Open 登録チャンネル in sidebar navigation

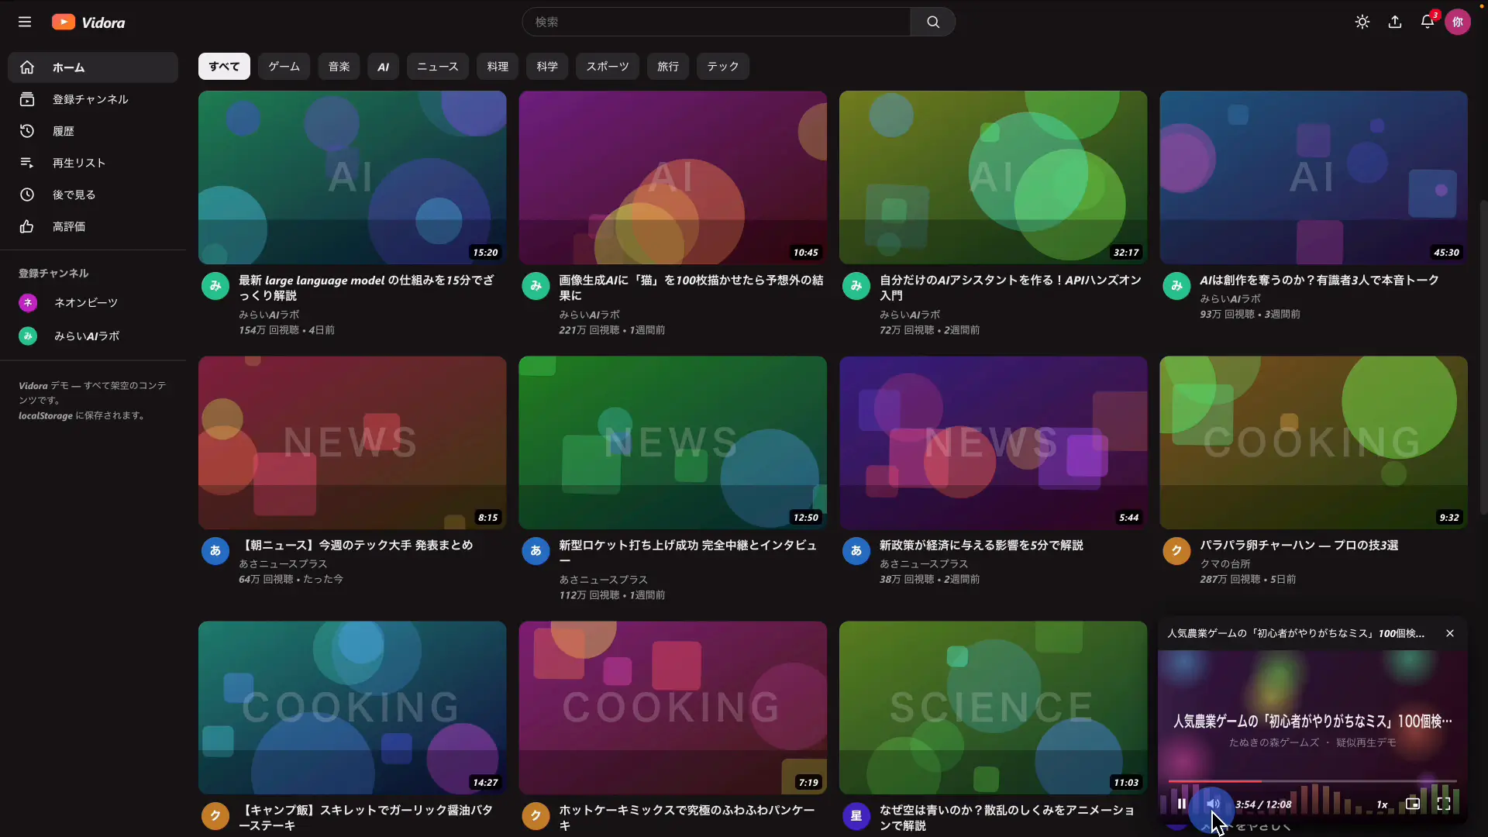click(x=93, y=99)
